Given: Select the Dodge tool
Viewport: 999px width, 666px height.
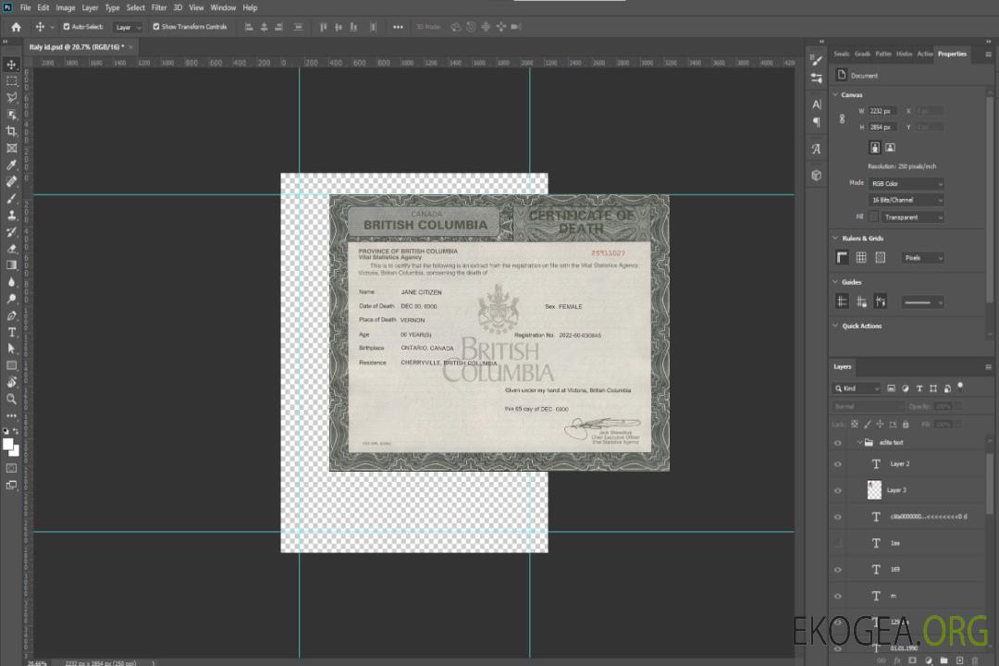Looking at the screenshot, I should pyautogui.click(x=11, y=298).
